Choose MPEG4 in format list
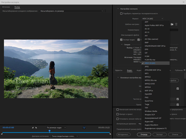This screenshot has height=139, width=186. point(155,87)
